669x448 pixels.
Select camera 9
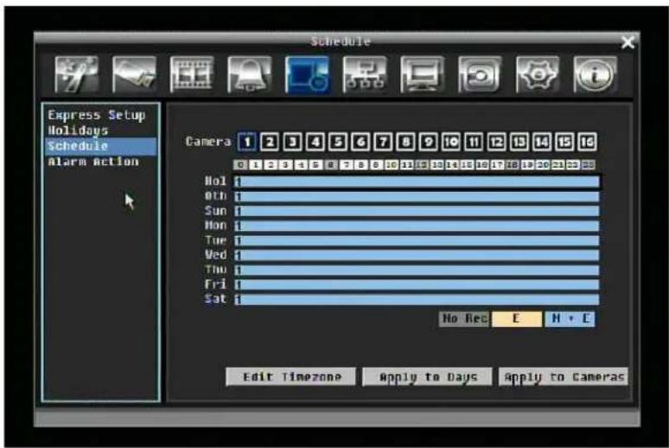[429, 142]
